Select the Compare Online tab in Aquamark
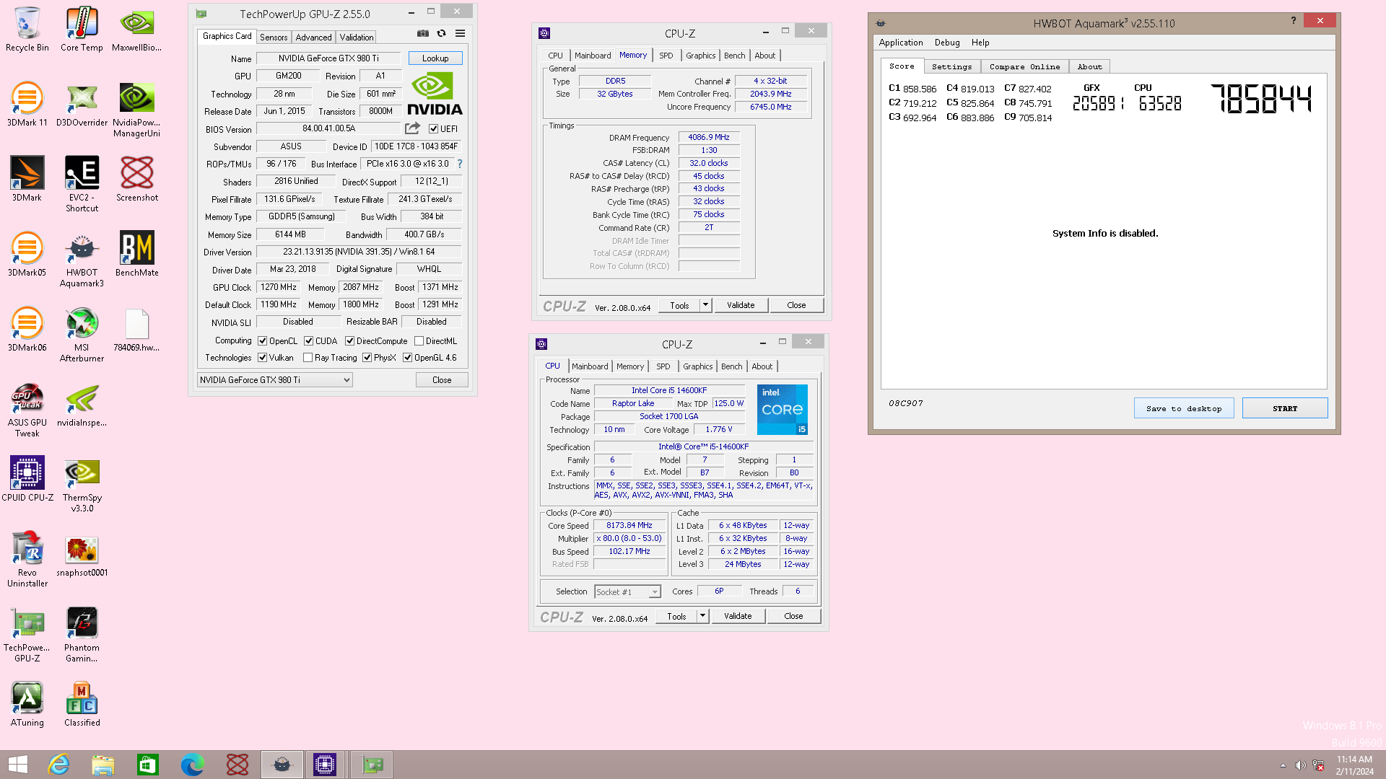The width and height of the screenshot is (1386, 779). (1024, 66)
